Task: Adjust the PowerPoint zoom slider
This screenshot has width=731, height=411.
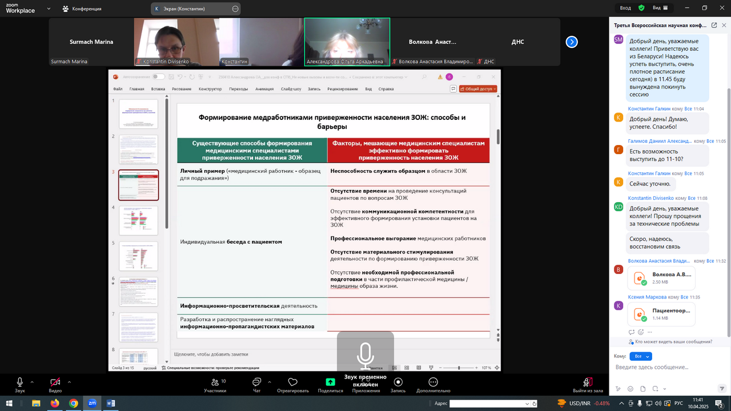Action: pos(459,368)
